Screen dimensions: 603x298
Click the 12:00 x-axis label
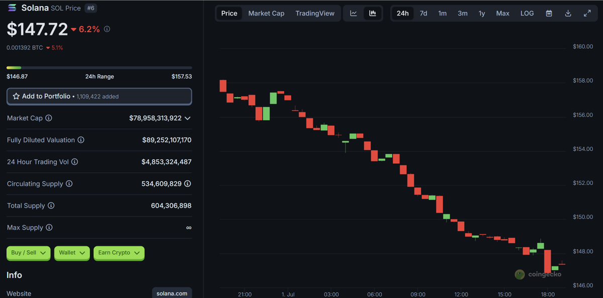[x=461, y=294]
